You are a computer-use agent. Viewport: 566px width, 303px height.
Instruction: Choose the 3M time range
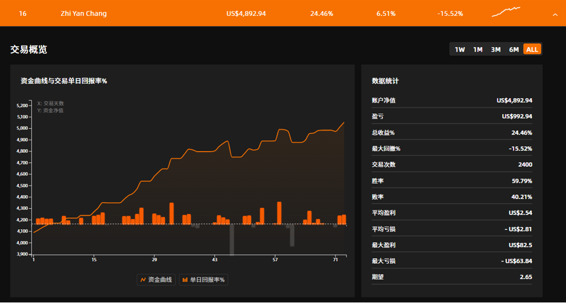[496, 49]
